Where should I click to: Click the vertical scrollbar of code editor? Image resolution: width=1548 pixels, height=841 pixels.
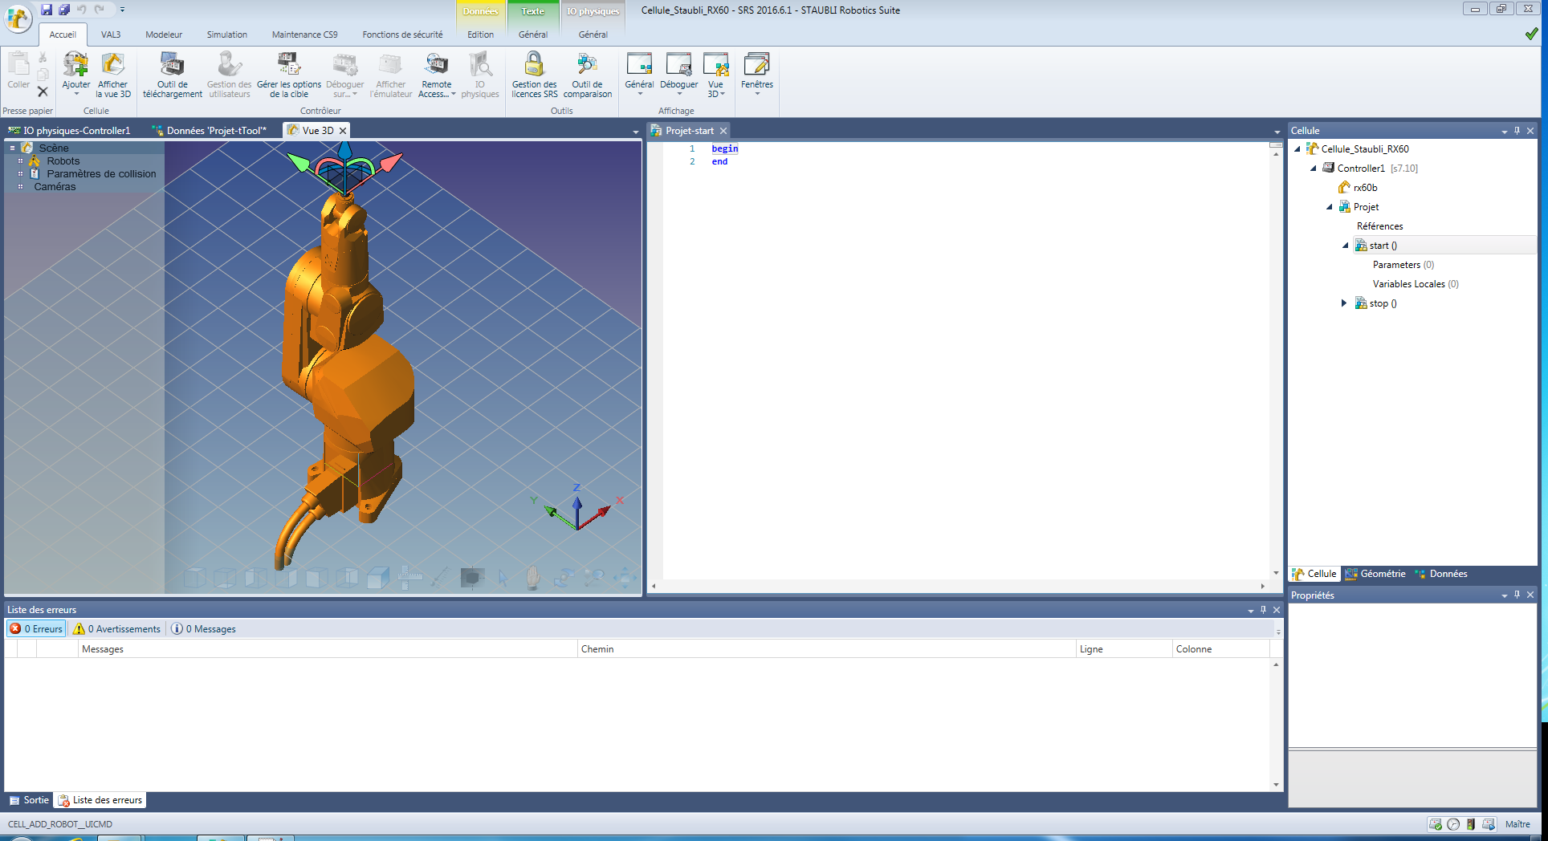pyautogui.click(x=1276, y=361)
